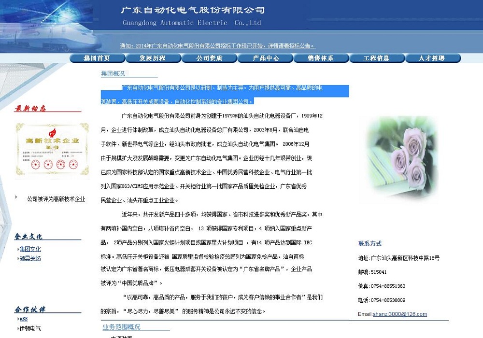The width and height of the screenshot is (483, 338).
Task: Click the 销售体系 menu tab
Action: (321, 58)
